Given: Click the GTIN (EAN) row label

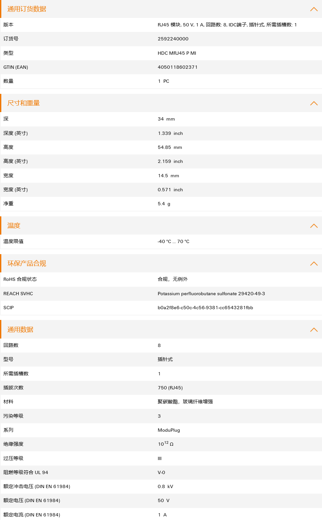Looking at the screenshot, I should click(x=16, y=67).
